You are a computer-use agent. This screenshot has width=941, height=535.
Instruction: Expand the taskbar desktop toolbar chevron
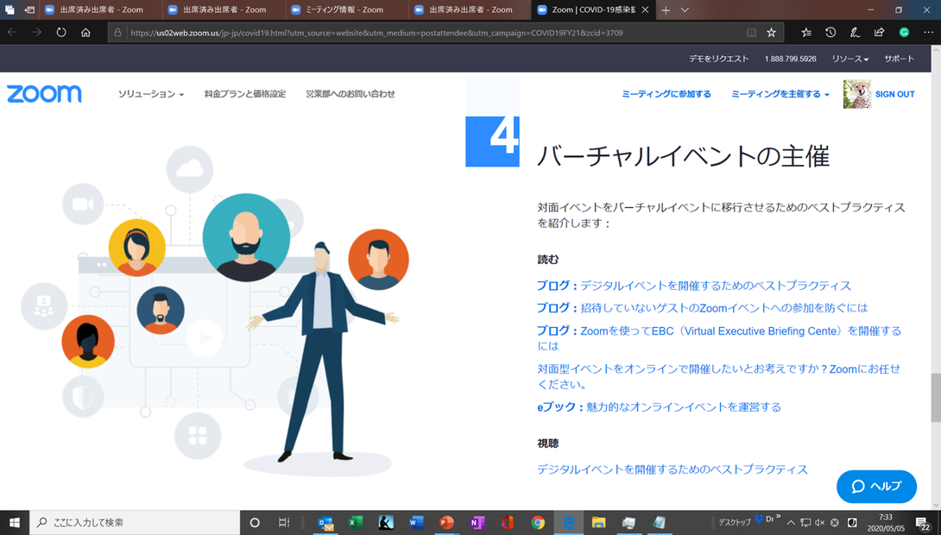(x=779, y=516)
